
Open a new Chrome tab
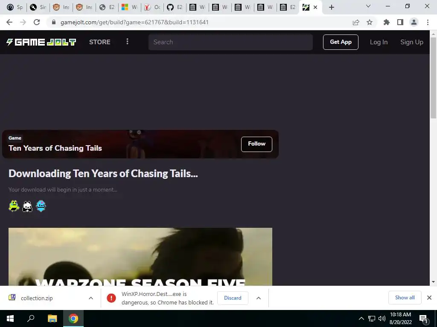(x=331, y=7)
